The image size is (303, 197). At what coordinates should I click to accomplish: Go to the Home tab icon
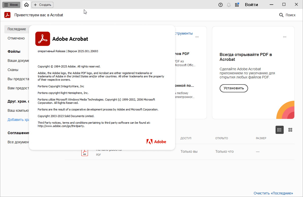[x=26, y=5]
